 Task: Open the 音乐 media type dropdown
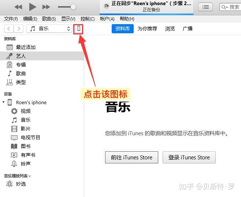coord(49,29)
